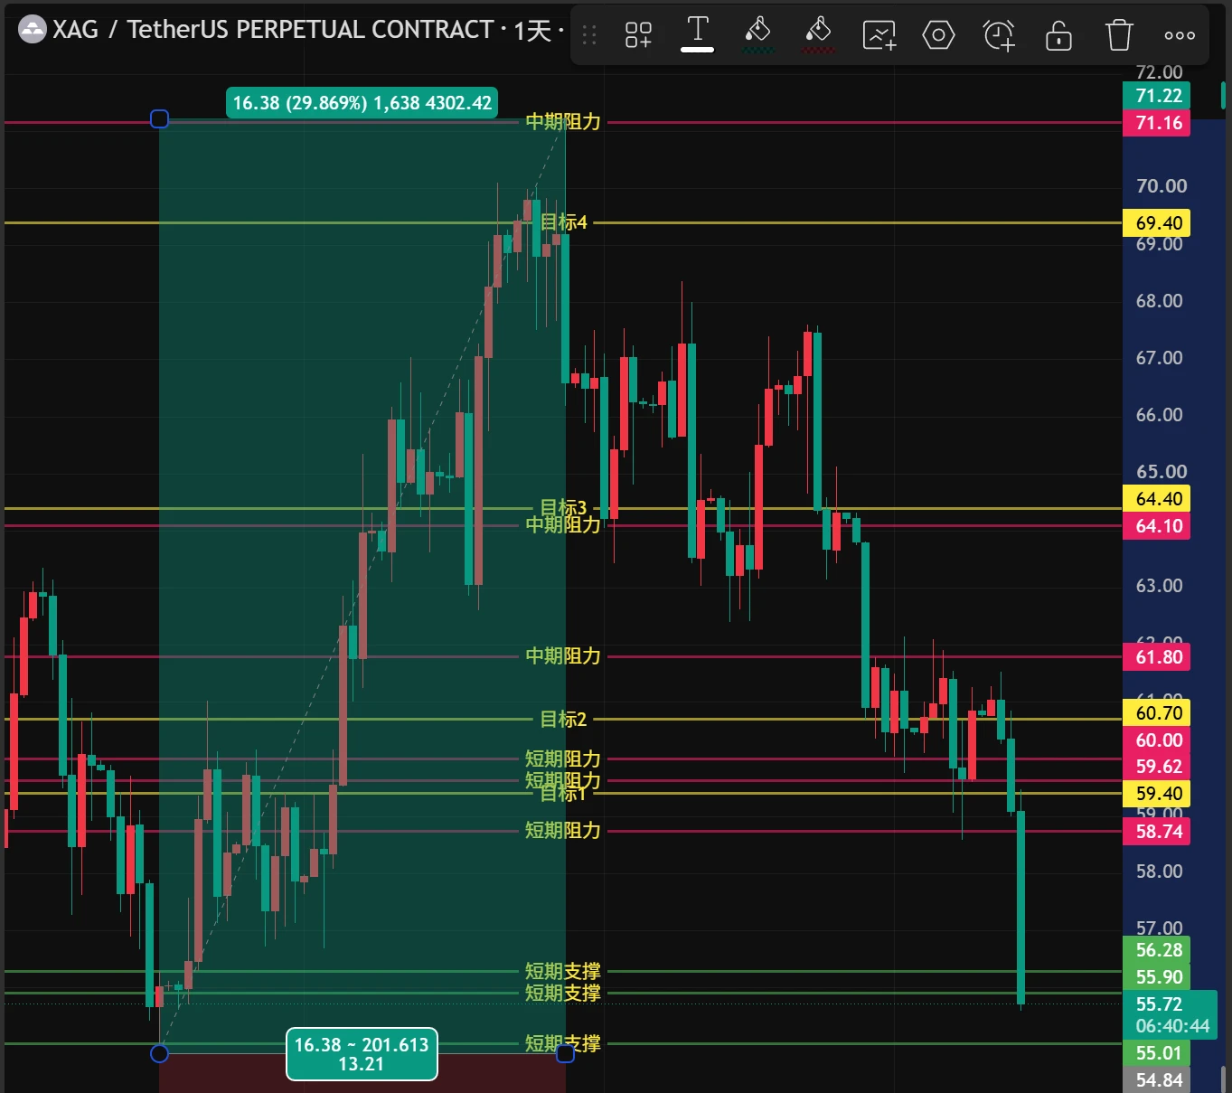Open the drawing settings hexagon icon

coord(938,35)
